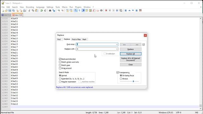Select the Normal search mode radio button
This screenshot has height=114, width=203.
[60, 75]
